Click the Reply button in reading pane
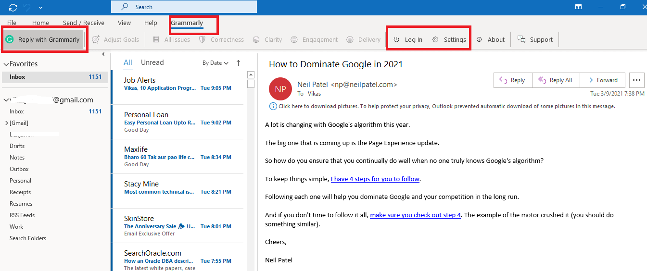 [513, 80]
